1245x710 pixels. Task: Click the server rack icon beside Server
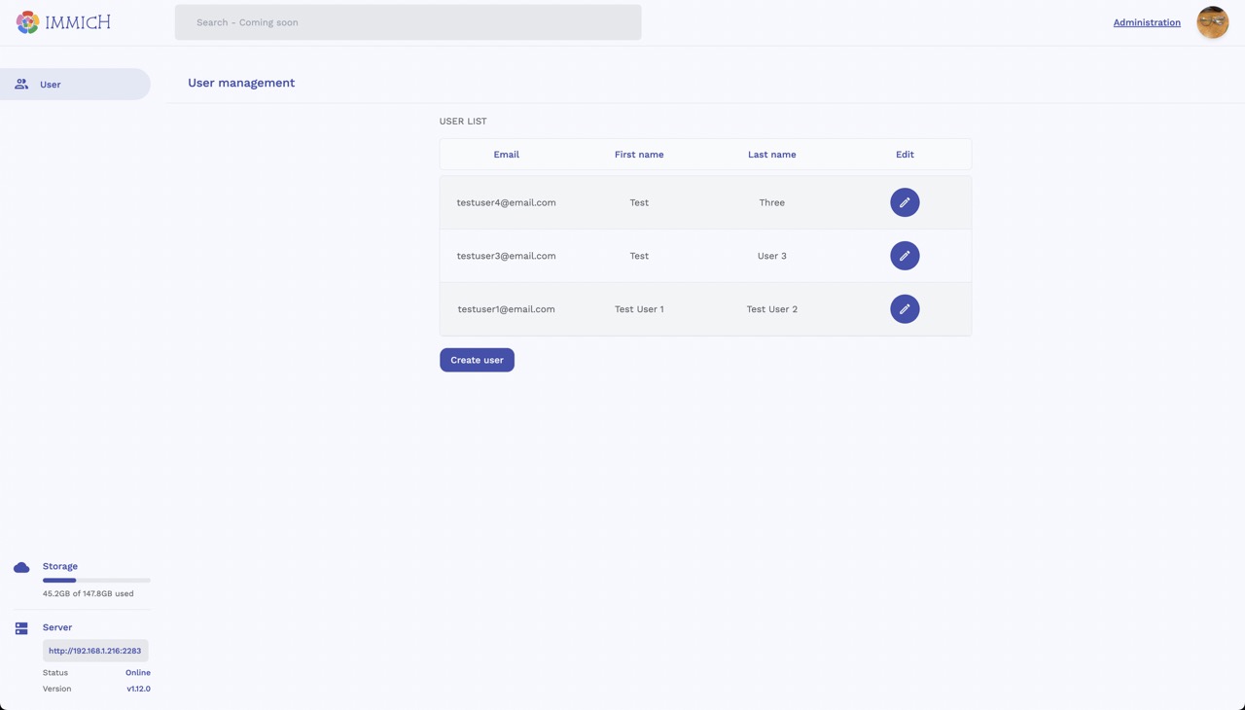click(x=21, y=627)
